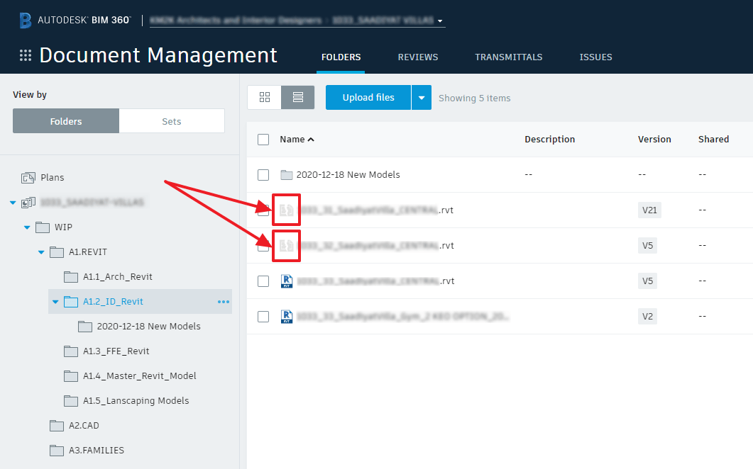Collapse the A1.REVIT folder

[x=41, y=252]
